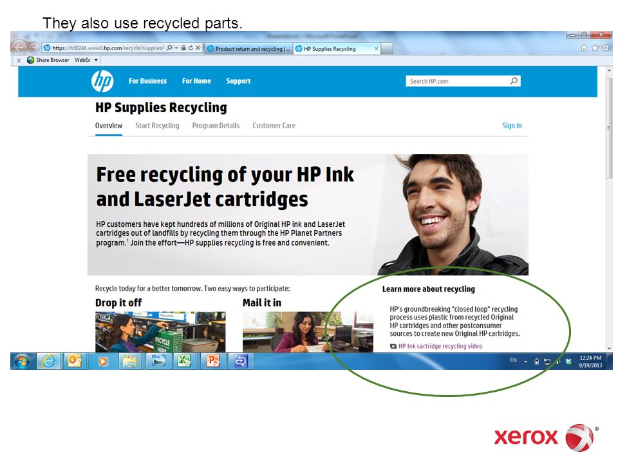Click the Windows Start orb
The height and width of the screenshot is (464, 618).
click(x=22, y=361)
